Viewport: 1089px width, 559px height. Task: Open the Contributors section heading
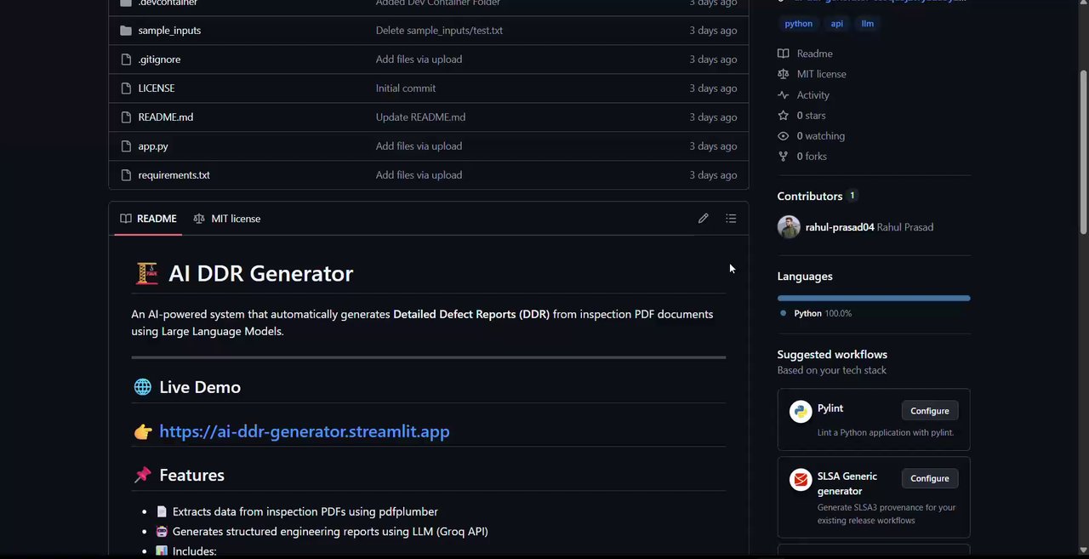(x=810, y=196)
